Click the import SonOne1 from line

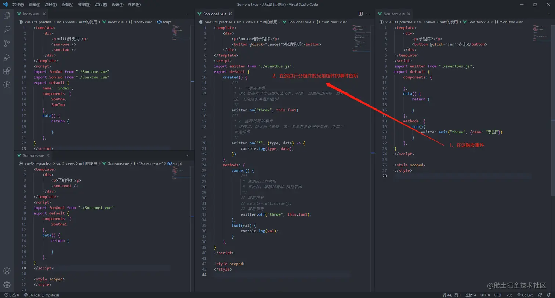click(x=73, y=208)
